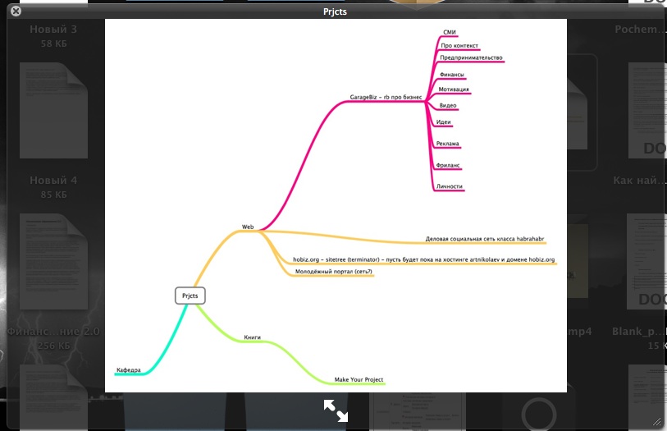Viewport: 667px width, 431px height.
Task: Click the Финансы node
Action: pos(452,75)
